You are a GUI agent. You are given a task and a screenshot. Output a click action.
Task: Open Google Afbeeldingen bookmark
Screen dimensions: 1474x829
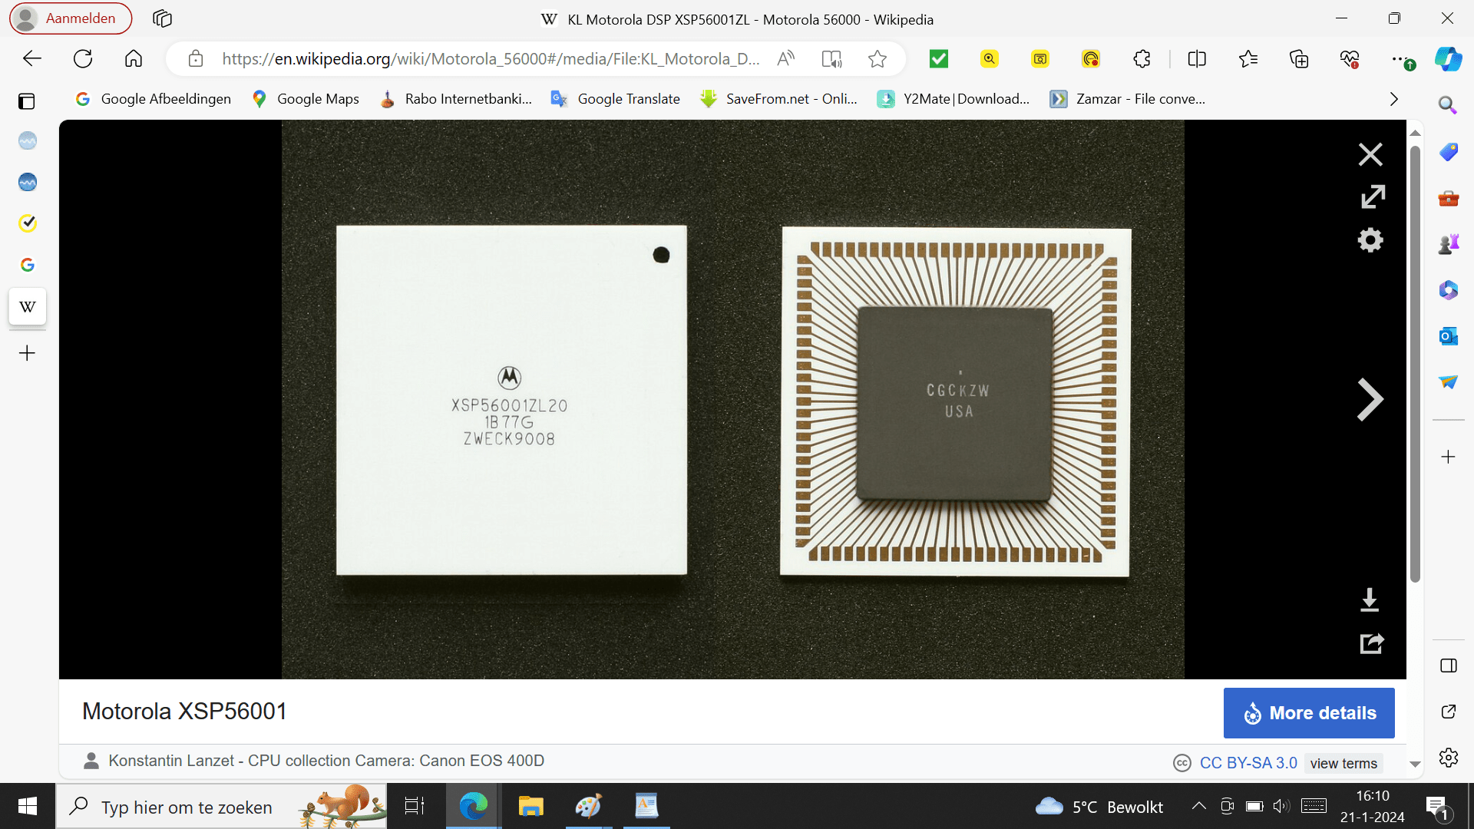point(154,99)
